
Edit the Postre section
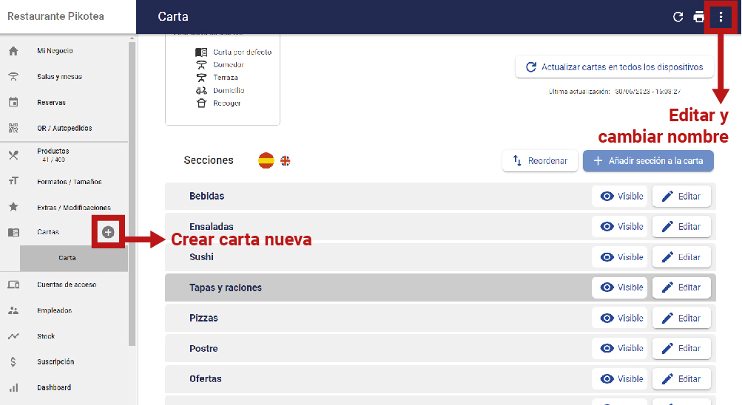coord(681,348)
